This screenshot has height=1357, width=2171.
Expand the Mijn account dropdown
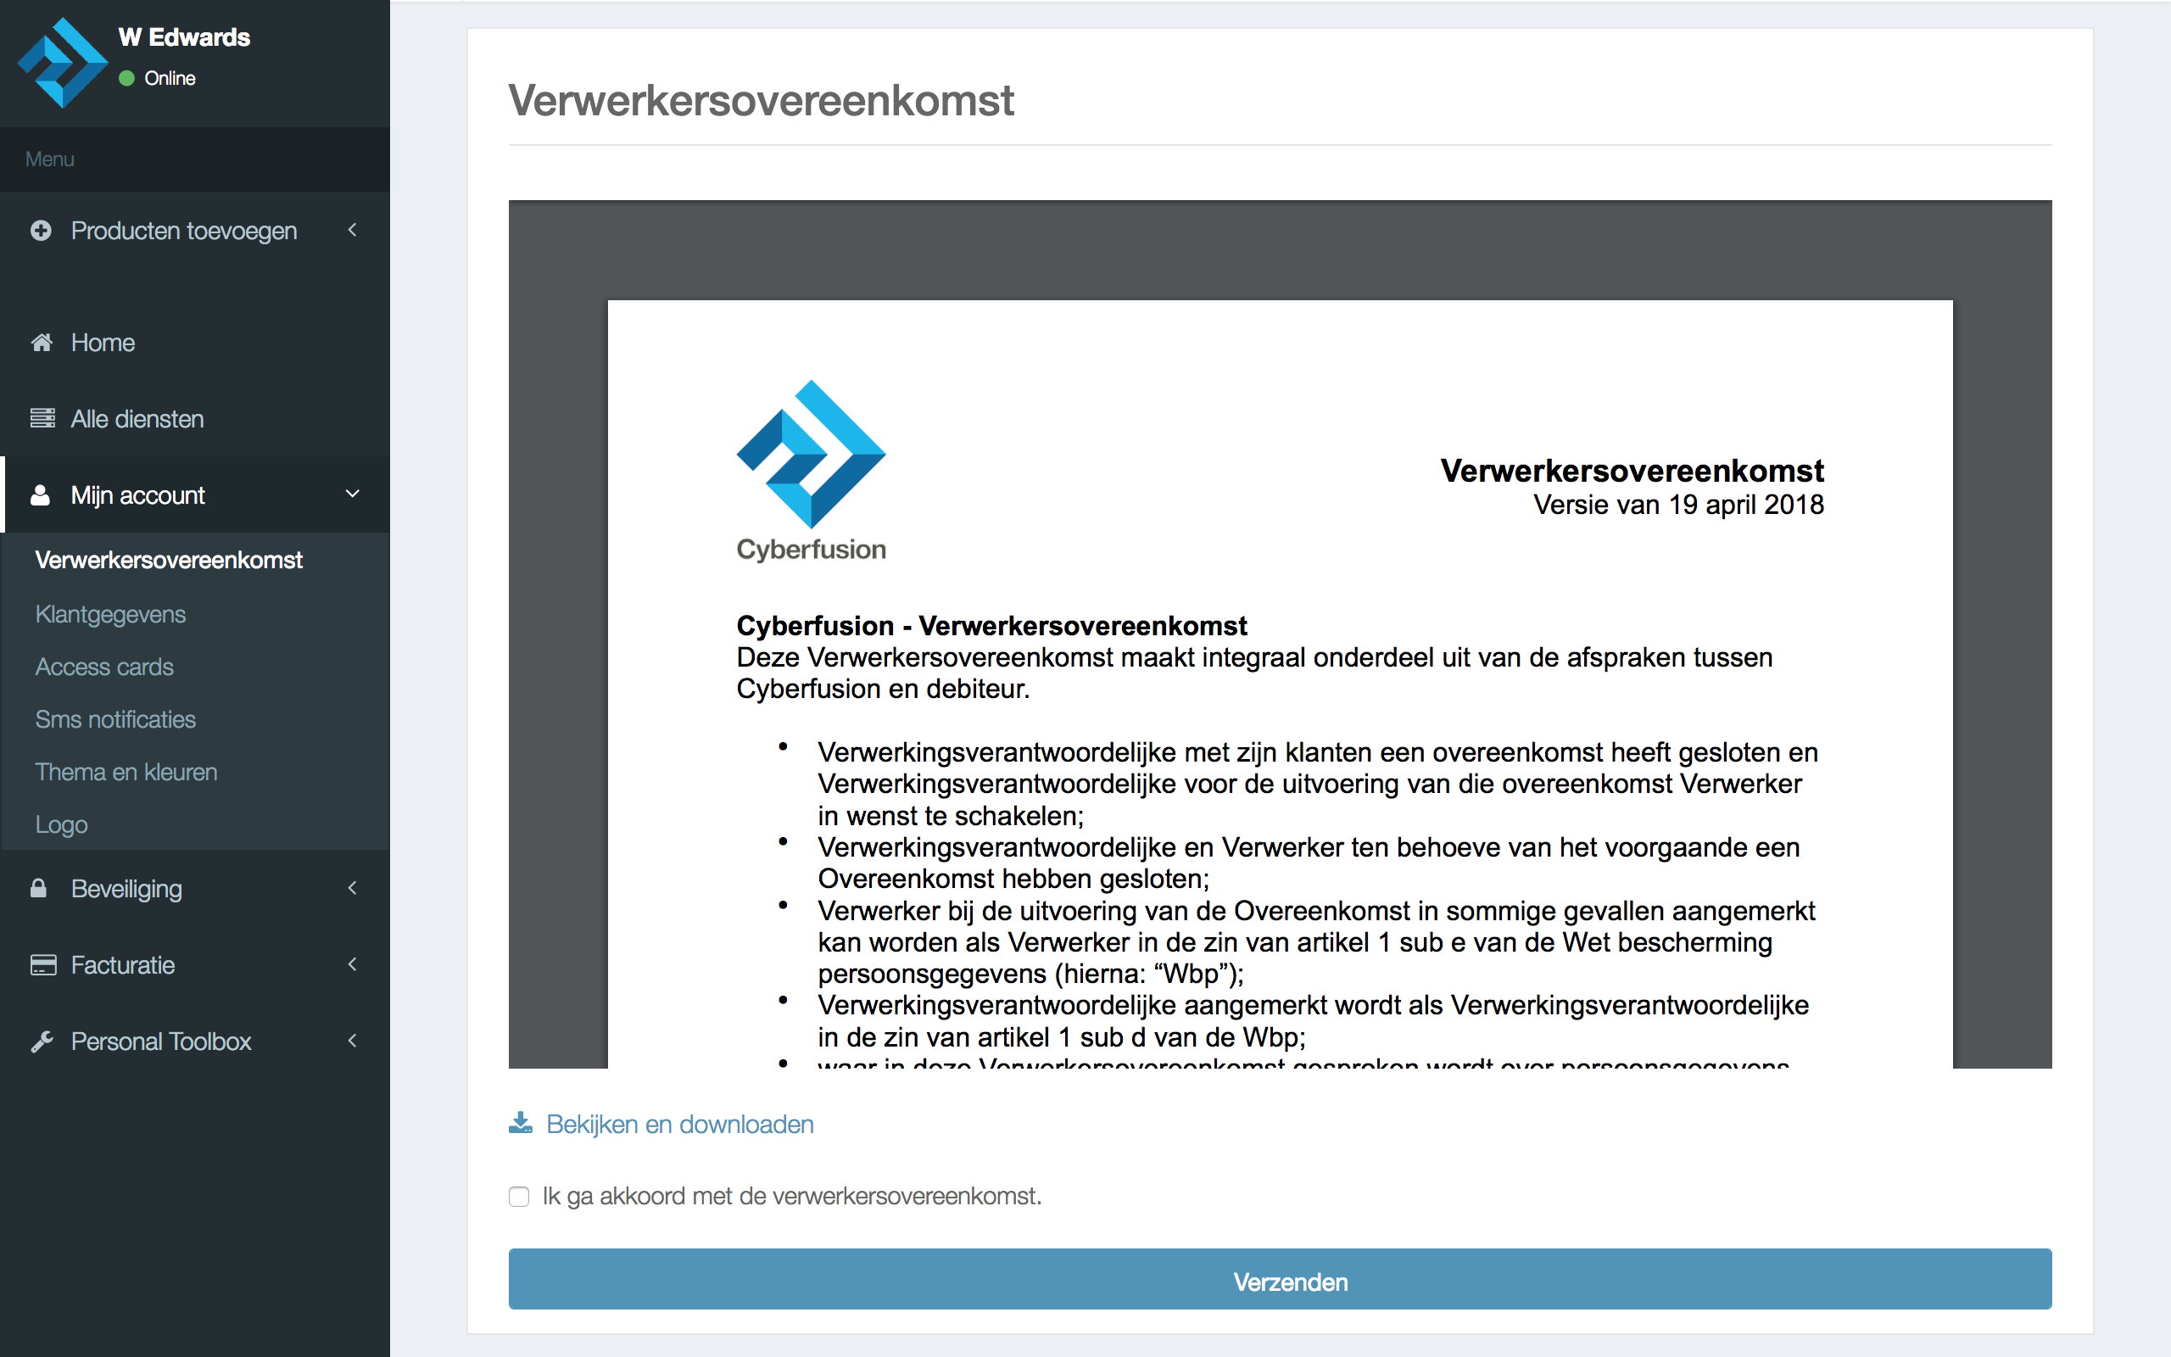pos(187,495)
